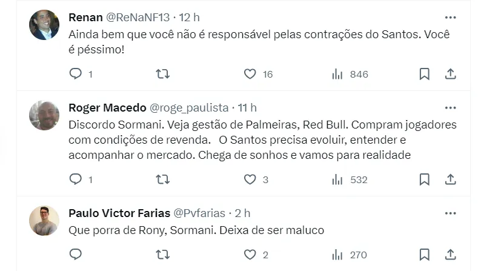Screen dimensions: 478x271
Task: Open Roger Macedo's profile name link
Action: click(x=107, y=108)
